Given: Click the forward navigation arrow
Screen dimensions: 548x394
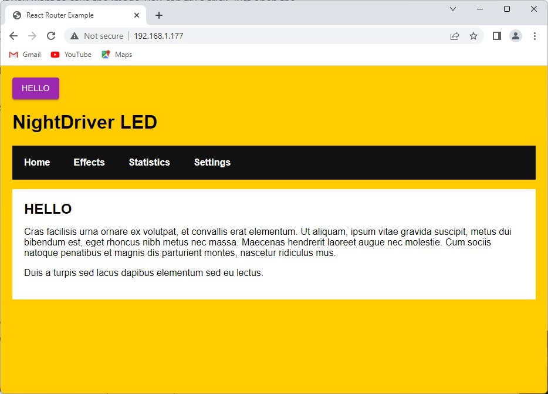Looking at the screenshot, I should pyautogui.click(x=32, y=36).
